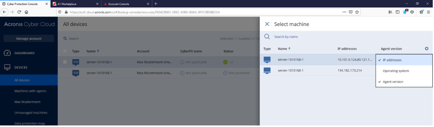The width and height of the screenshot is (434, 127).
Task: Click site lock security icon
Action: [x=66, y=12]
